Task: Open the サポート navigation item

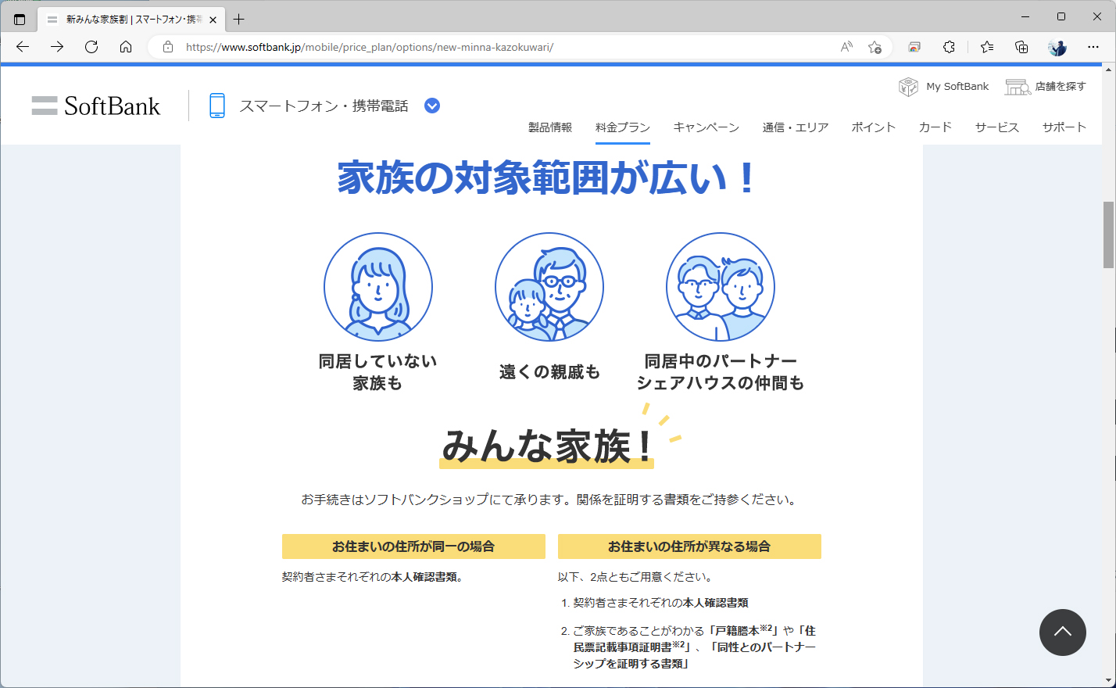Action: pos(1064,127)
